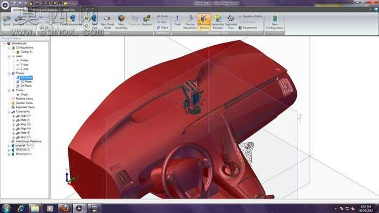Collapse the Axes node
Viewport: 379px width, 213px height.
[9, 56]
